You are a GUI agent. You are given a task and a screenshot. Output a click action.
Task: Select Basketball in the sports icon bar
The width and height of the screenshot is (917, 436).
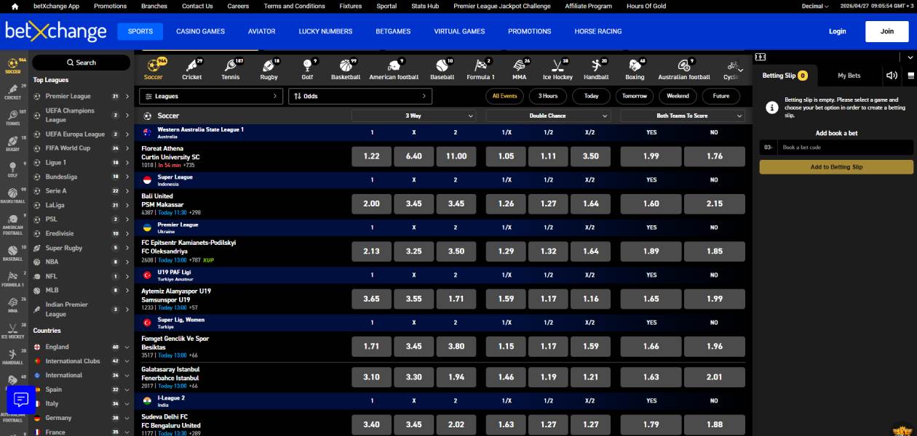point(345,70)
